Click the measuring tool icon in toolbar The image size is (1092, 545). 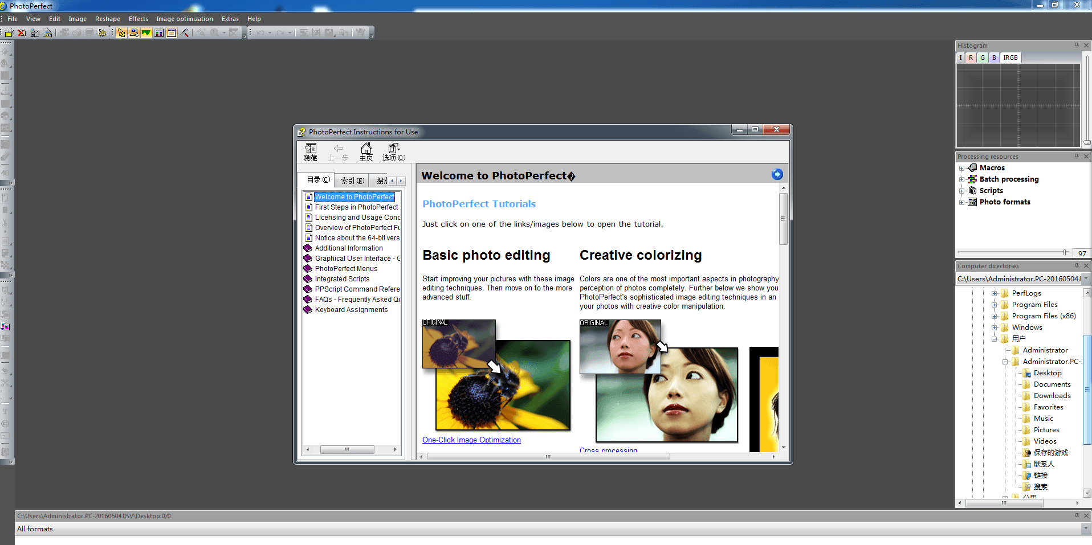184,33
